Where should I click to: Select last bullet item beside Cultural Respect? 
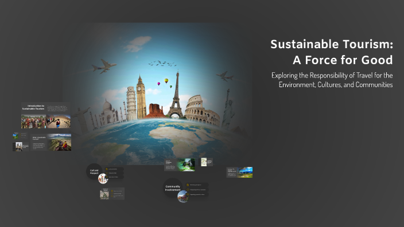click(x=114, y=177)
